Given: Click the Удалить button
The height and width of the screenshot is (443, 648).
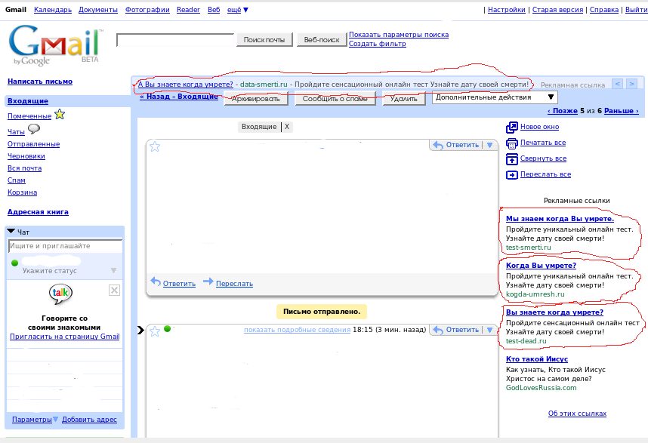Looking at the screenshot, I should 404,99.
